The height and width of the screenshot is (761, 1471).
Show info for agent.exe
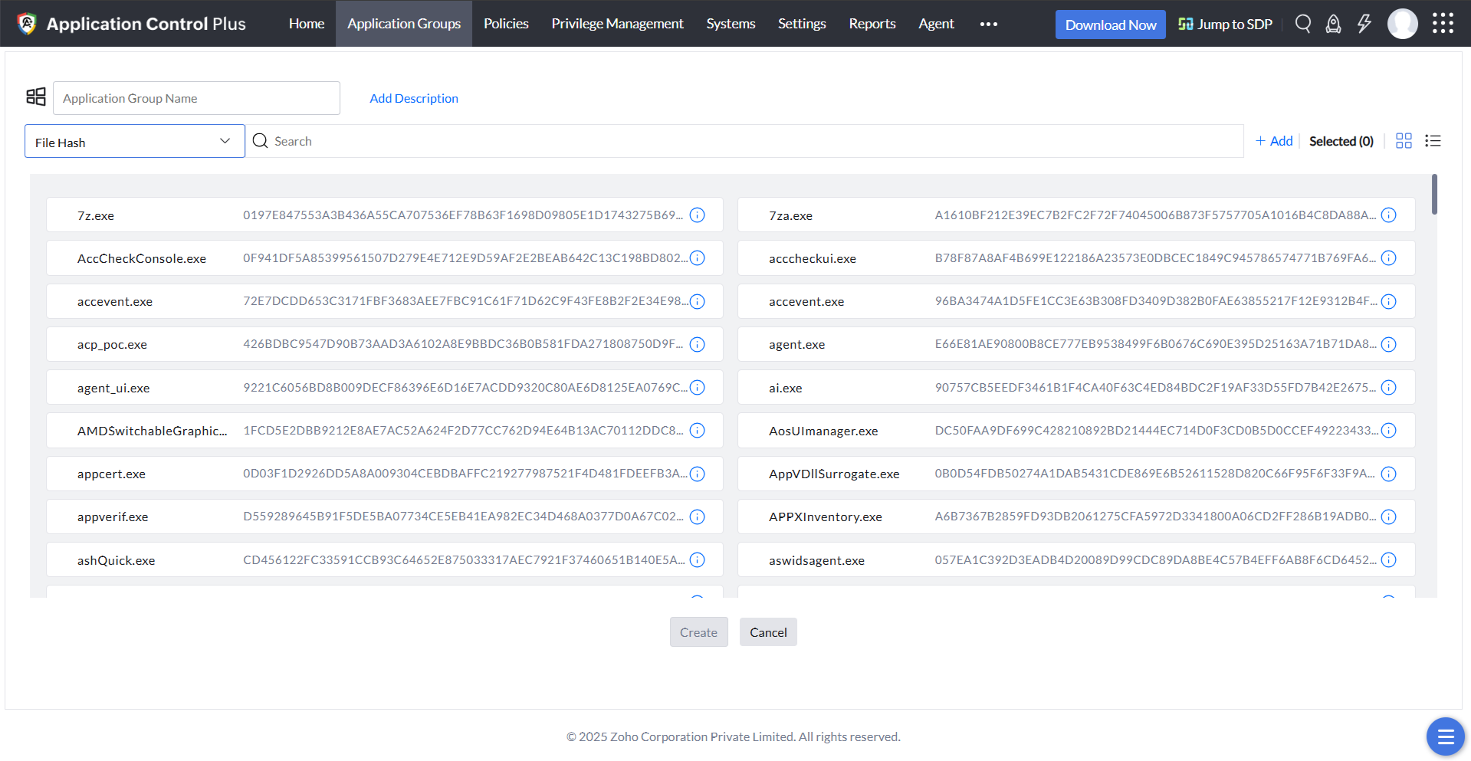click(1389, 344)
